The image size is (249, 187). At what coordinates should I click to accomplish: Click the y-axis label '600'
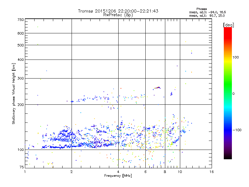click(x=21, y=33)
